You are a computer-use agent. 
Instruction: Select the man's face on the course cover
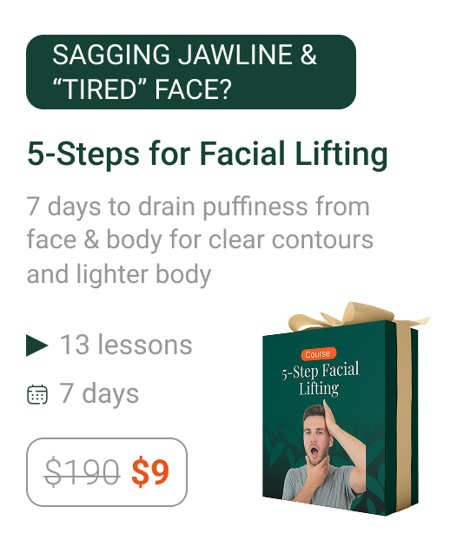pos(316,435)
